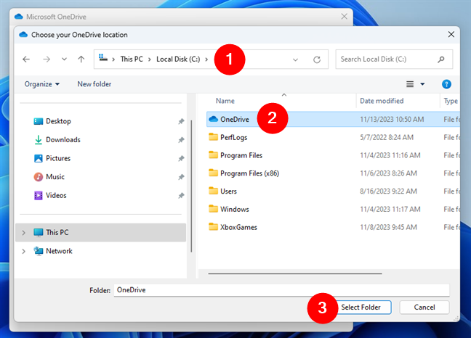Click the Folder name text field
The image size is (471, 338).
(x=281, y=290)
